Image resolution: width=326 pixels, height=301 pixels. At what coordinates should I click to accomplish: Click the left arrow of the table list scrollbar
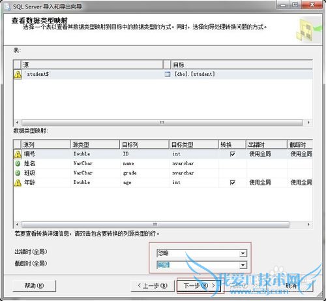coord(17,123)
